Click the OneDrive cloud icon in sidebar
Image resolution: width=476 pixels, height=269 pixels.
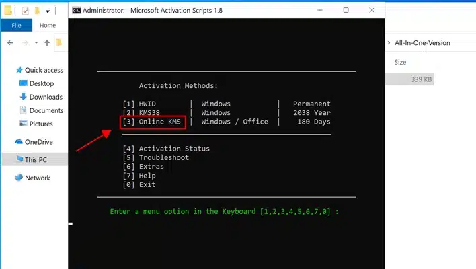(18, 142)
